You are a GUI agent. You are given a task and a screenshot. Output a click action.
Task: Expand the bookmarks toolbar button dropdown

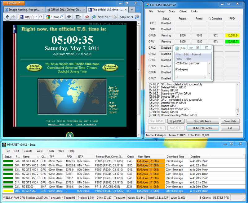[78, 17]
